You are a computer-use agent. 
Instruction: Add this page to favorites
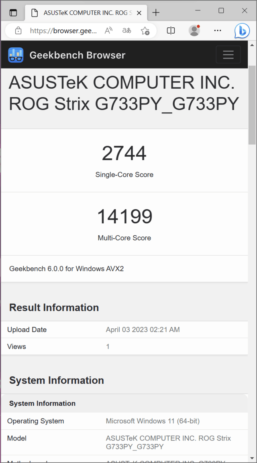pyautogui.click(x=145, y=30)
